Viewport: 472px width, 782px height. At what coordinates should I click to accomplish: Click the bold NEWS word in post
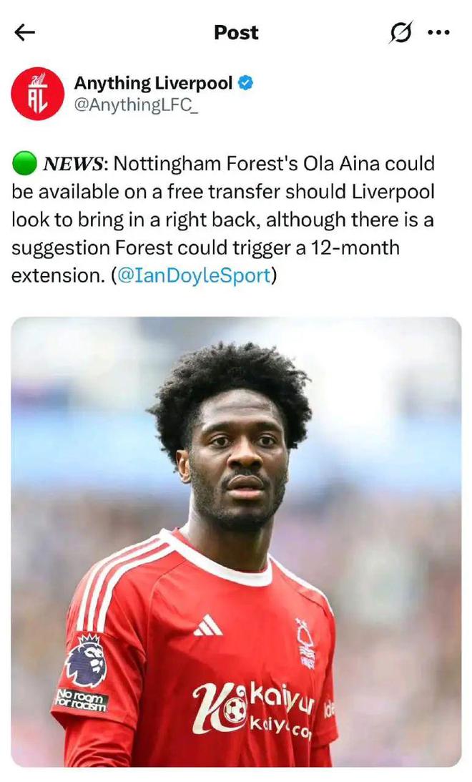[x=73, y=164]
